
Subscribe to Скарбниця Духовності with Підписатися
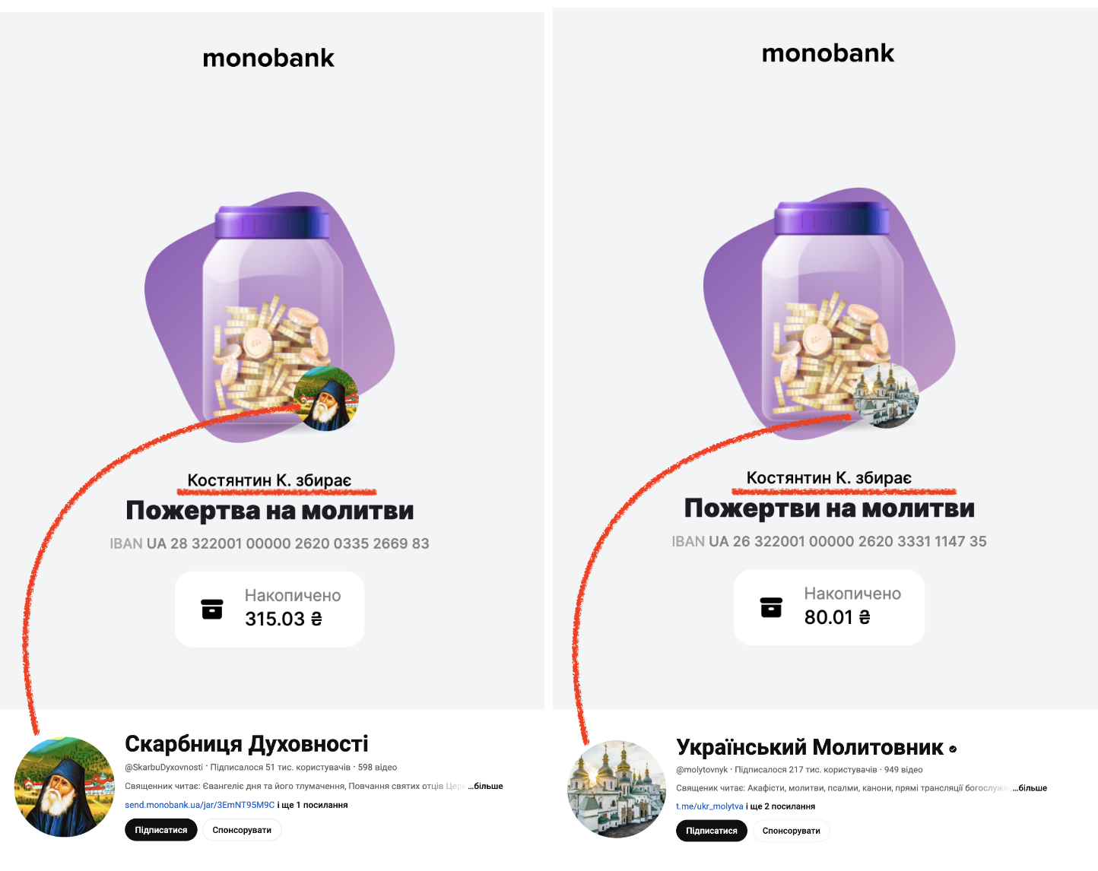pos(161,830)
